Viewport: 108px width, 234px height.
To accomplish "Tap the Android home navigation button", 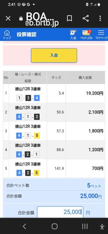I will point(55,226).
